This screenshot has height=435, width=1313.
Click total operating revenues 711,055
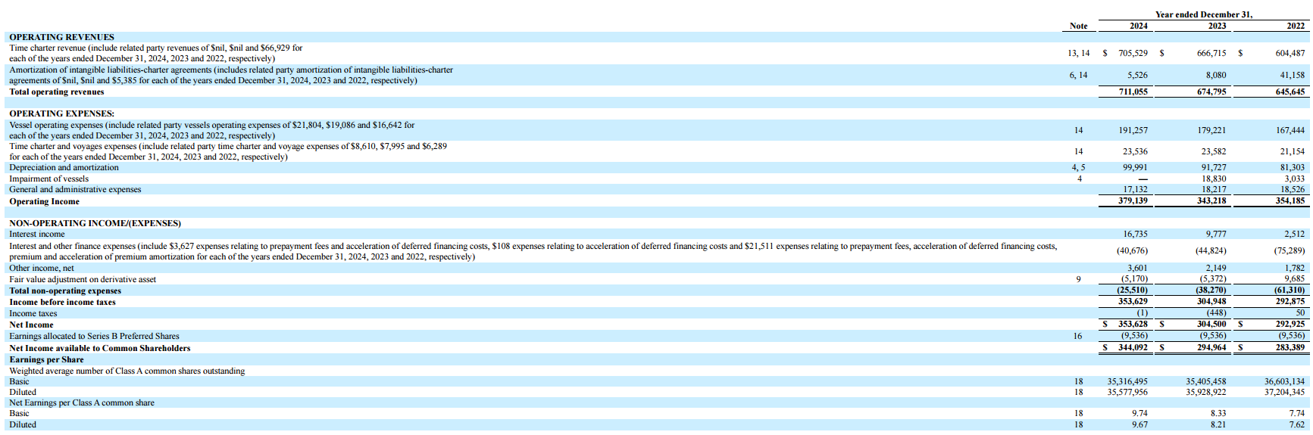pos(1133,92)
